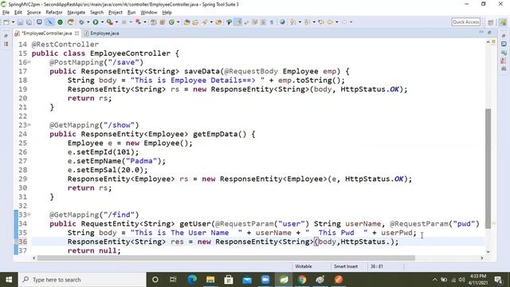The height and width of the screenshot is (287, 510).
Task: Jump to Next Annotation icon
Action: [x=292, y=22]
